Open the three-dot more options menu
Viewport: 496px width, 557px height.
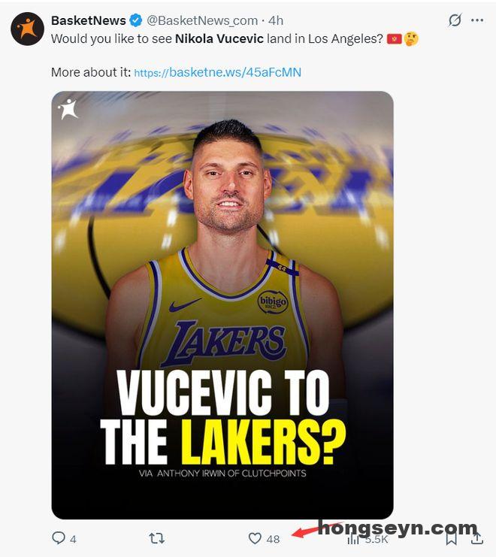(476, 20)
